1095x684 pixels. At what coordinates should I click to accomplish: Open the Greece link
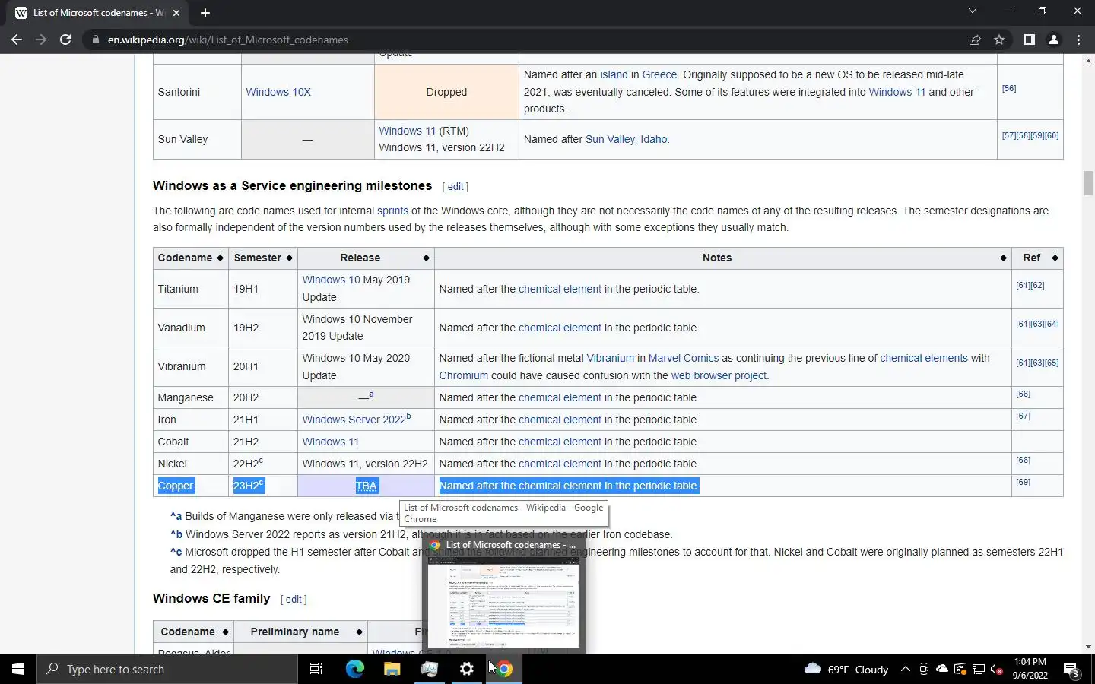(x=659, y=74)
